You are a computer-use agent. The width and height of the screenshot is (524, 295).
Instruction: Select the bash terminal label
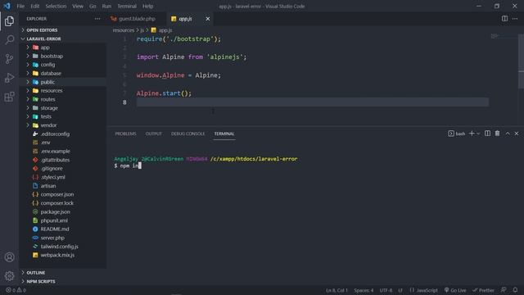pos(457,134)
